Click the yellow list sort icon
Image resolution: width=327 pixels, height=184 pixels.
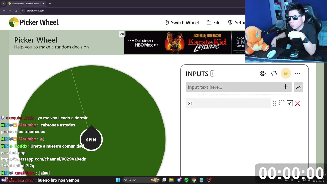point(286,74)
